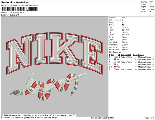Screen dimensions: 155x120
Task: Click the 'Brand' column header
Action: click(141, 55)
